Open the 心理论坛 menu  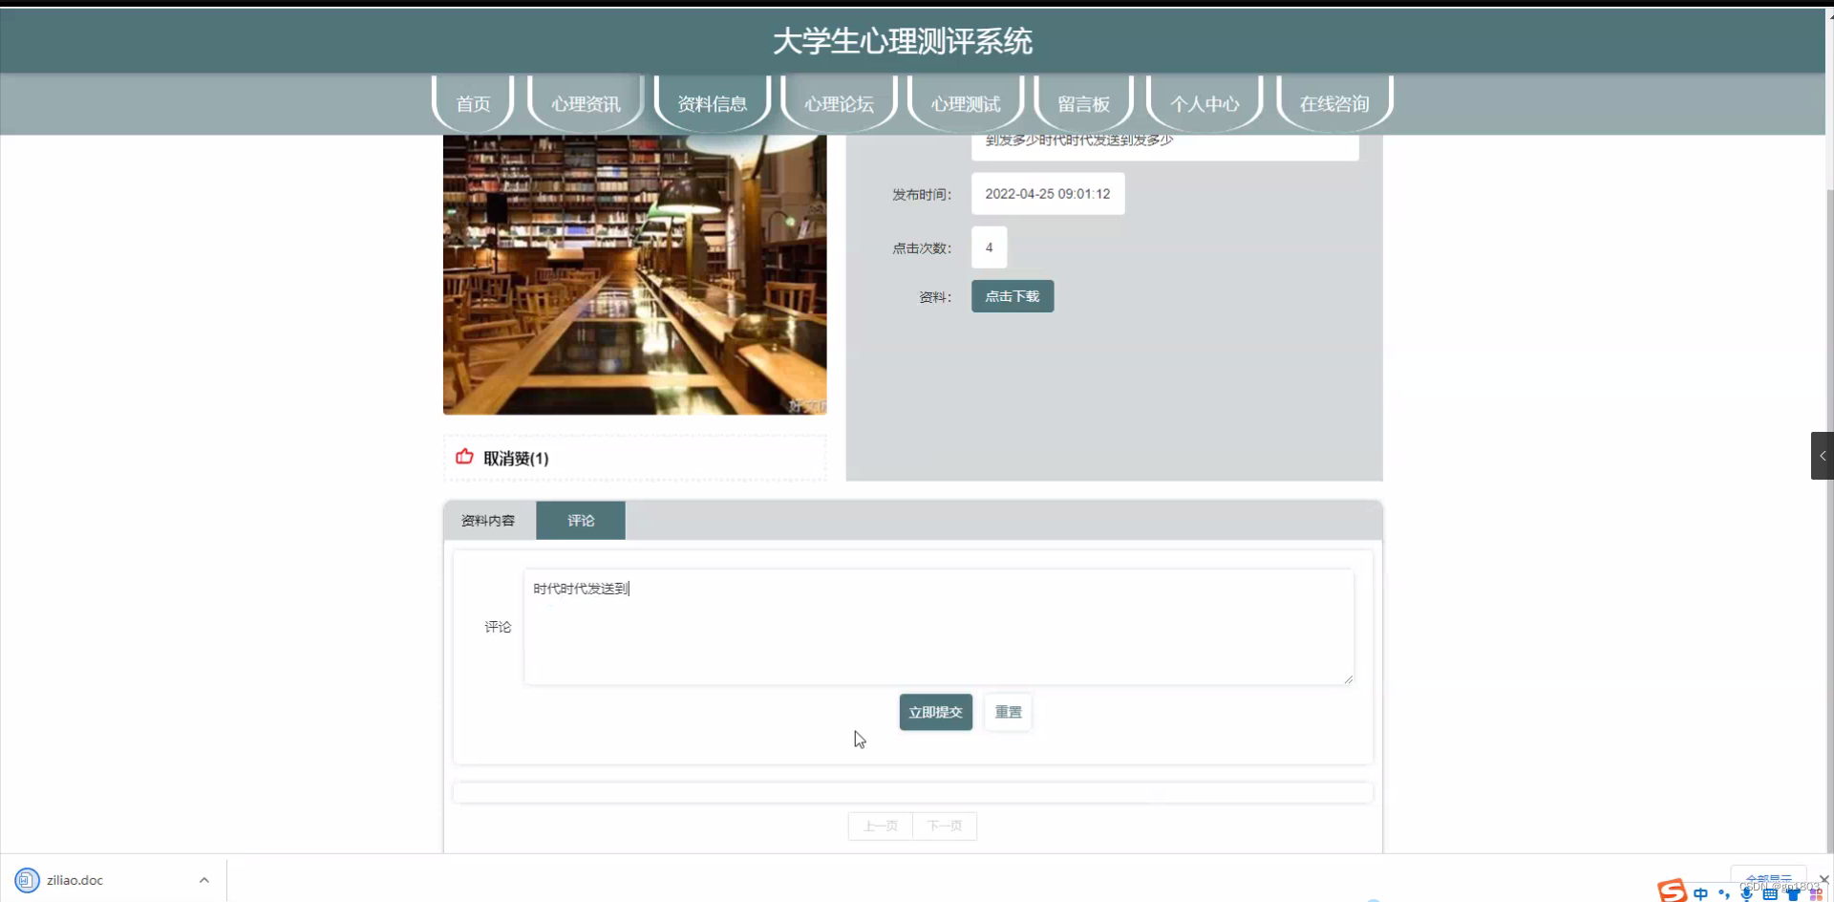839,103
